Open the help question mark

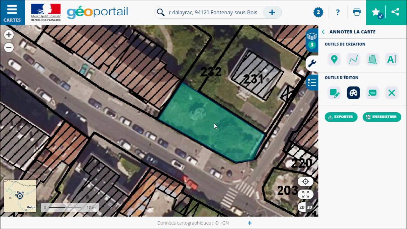(338, 12)
